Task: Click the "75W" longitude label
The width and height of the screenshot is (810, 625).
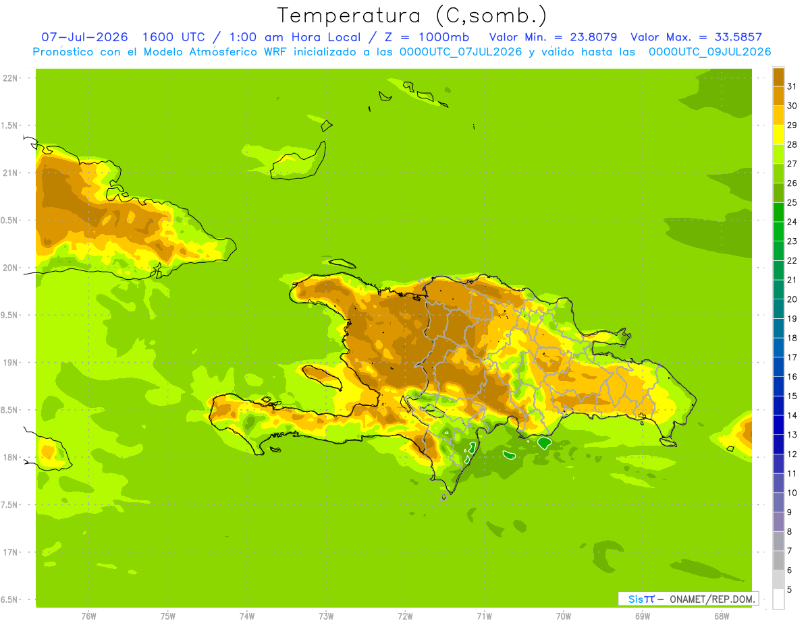Action: 168,616
